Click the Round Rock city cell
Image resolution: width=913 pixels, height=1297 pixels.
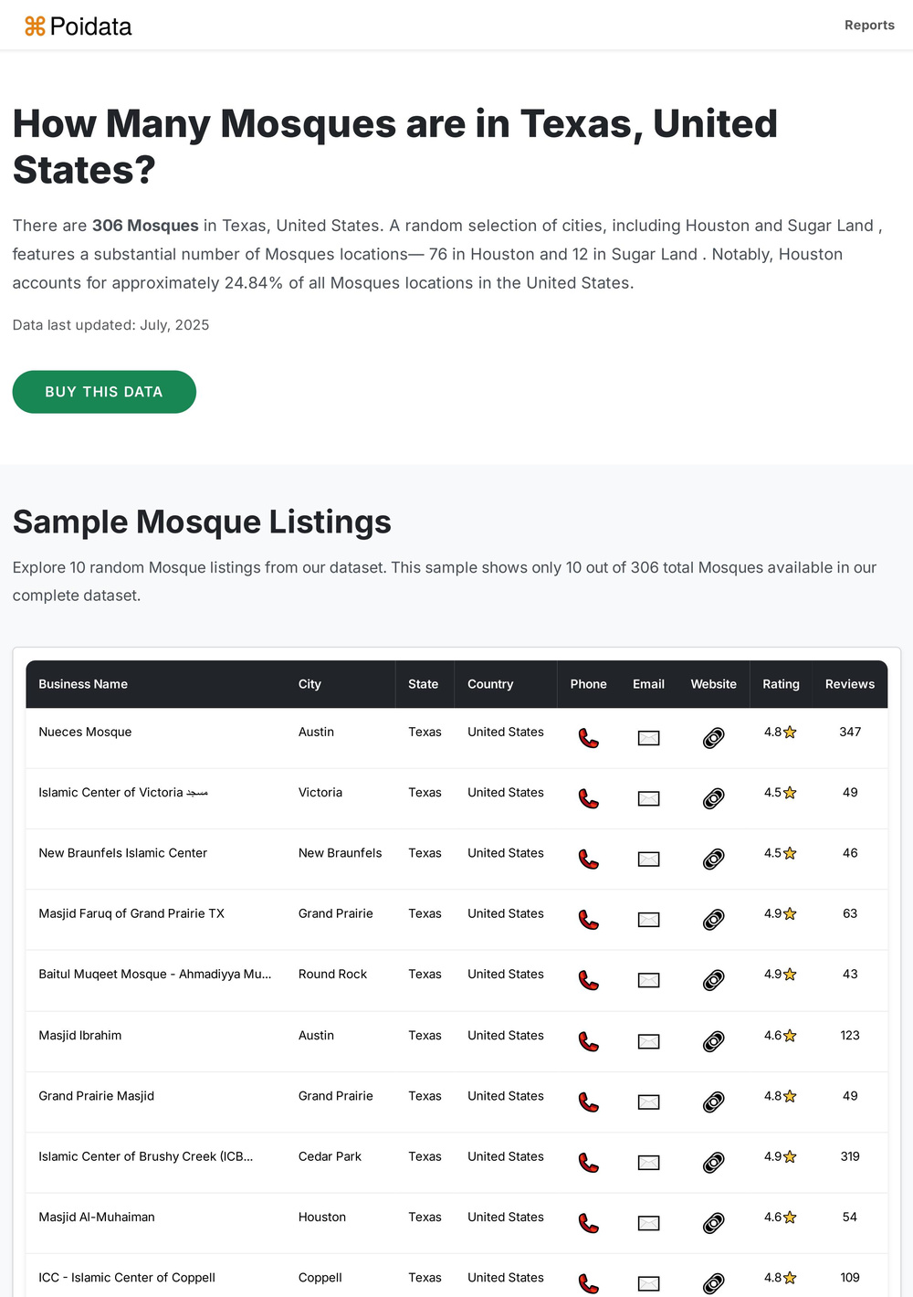(x=332, y=975)
